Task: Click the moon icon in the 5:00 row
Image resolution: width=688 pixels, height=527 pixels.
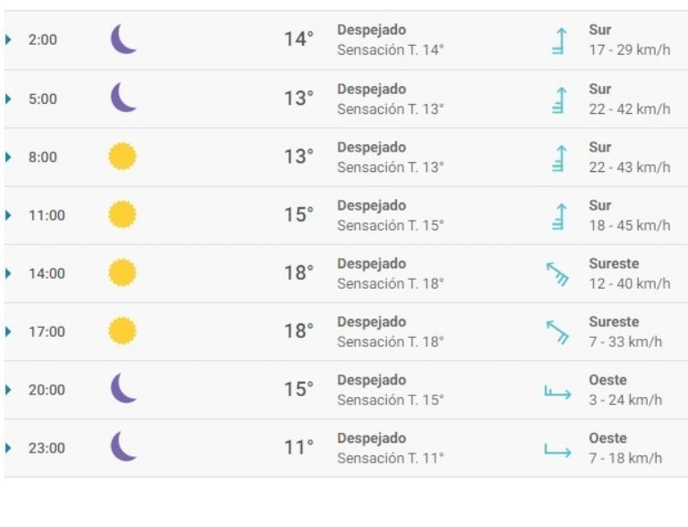Action: pyautogui.click(x=124, y=98)
